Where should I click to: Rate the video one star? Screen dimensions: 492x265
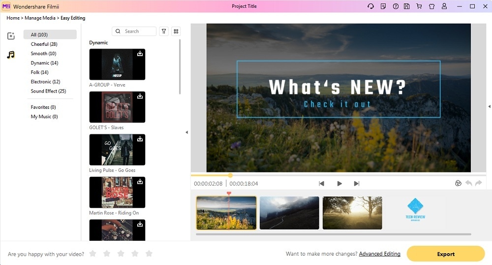pyautogui.click(x=92, y=253)
